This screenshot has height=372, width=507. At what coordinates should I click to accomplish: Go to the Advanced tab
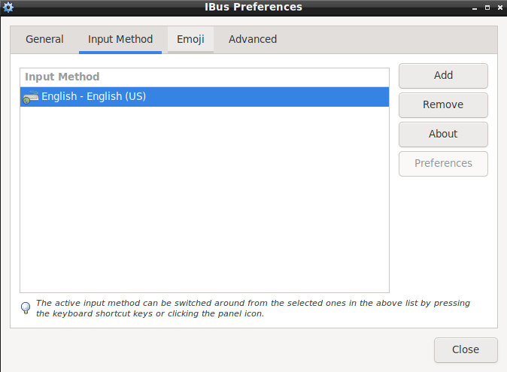point(253,39)
